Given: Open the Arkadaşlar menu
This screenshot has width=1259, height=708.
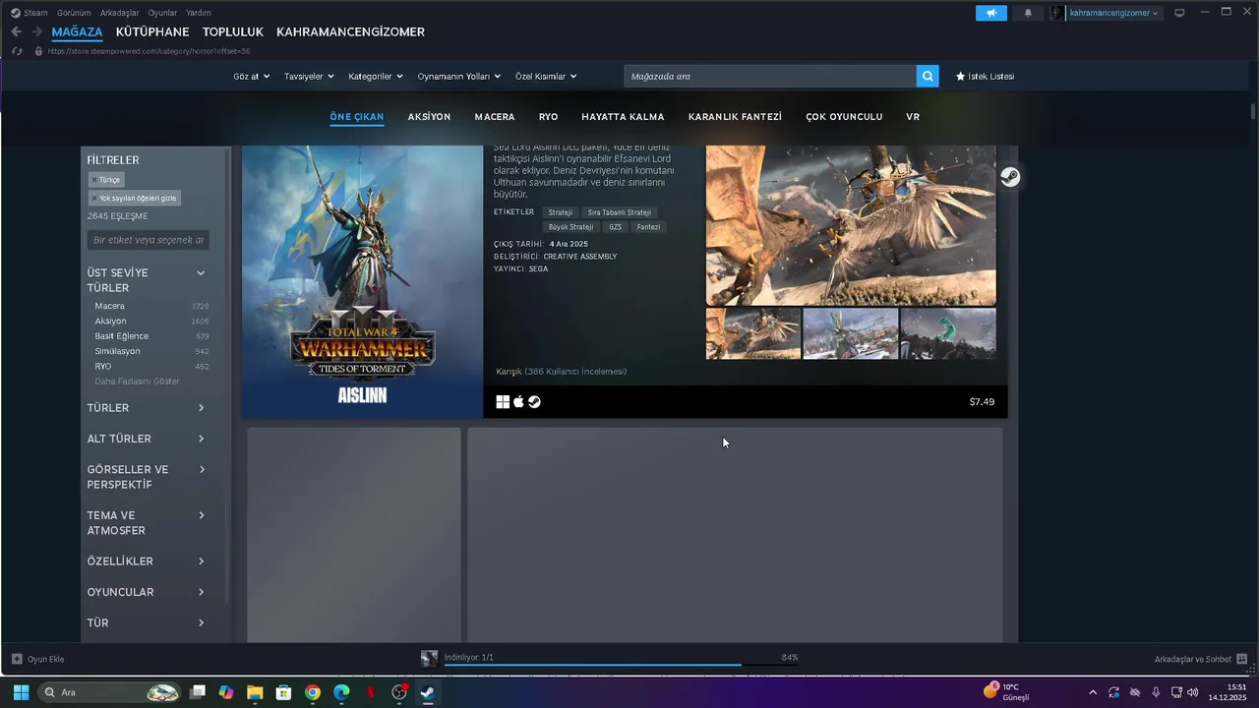Looking at the screenshot, I should pyautogui.click(x=120, y=13).
